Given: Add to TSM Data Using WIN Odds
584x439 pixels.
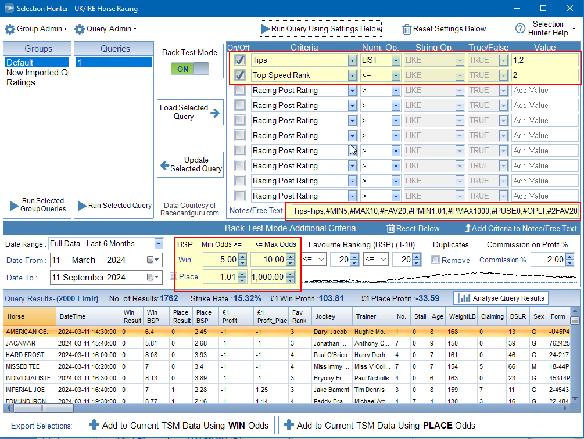Looking at the screenshot, I should pos(178,425).
